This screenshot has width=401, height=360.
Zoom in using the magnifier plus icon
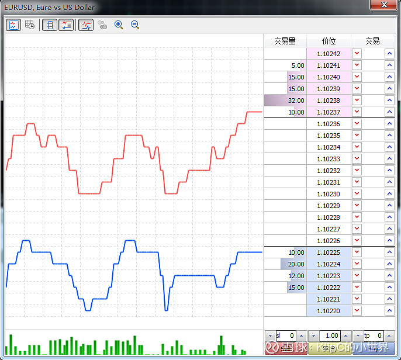tap(119, 25)
